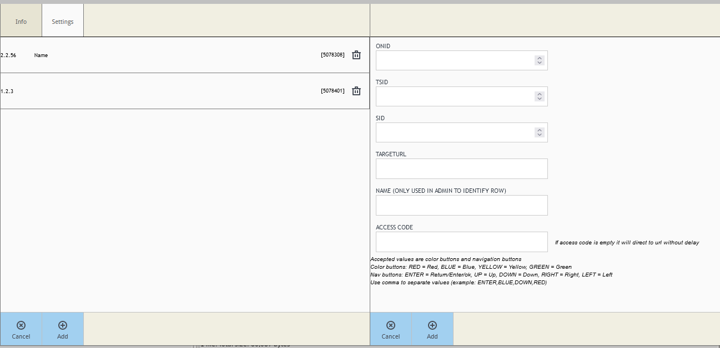
Task: Click Add button in left panel
Action: tap(63, 329)
